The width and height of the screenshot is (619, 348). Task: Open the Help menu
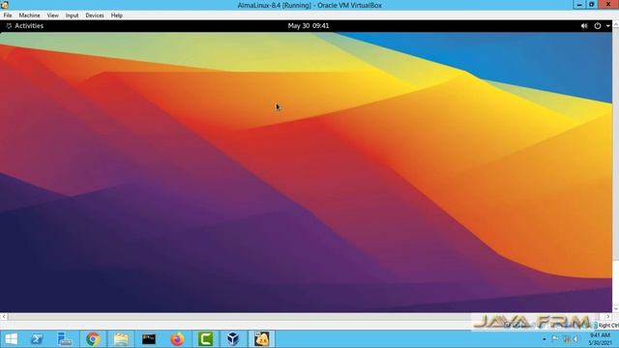[116, 15]
